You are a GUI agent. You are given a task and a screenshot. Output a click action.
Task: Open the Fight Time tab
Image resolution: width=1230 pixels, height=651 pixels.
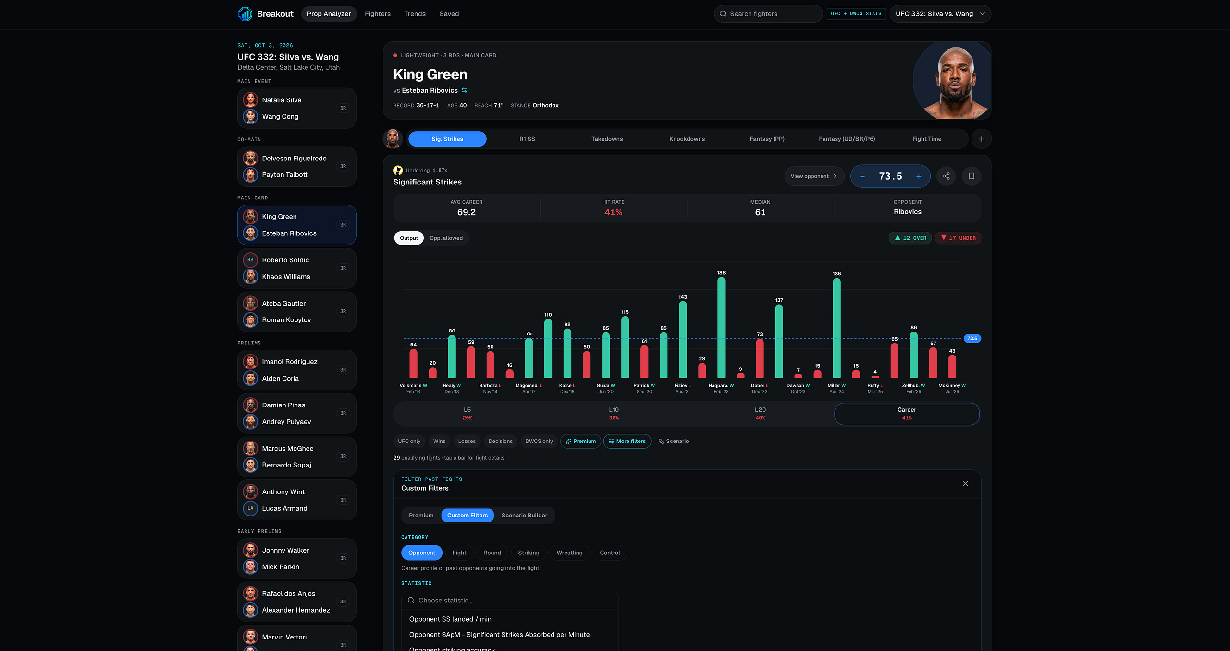[x=927, y=139]
